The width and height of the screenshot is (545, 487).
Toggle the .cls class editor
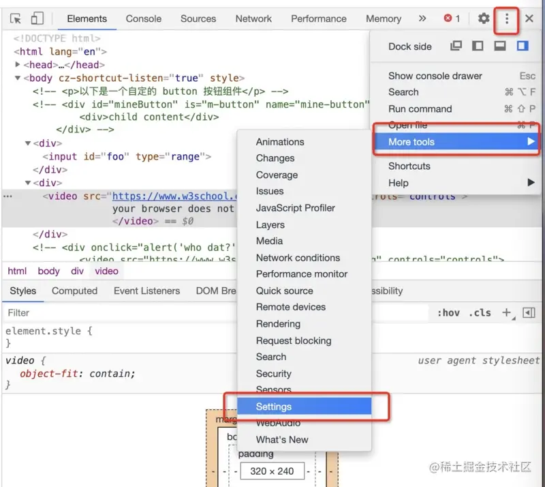pyautogui.click(x=480, y=313)
